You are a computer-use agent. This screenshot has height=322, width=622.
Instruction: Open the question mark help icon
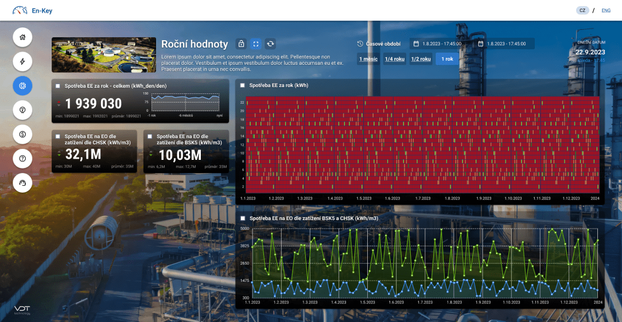point(22,158)
